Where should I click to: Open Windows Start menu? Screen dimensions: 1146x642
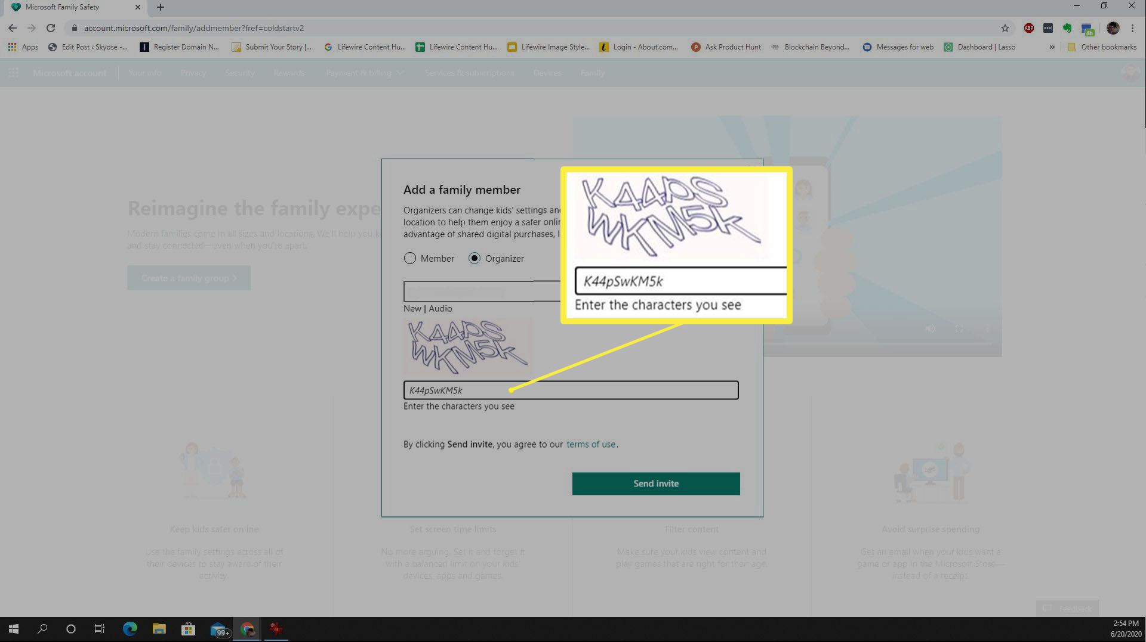[x=13, y=629]
